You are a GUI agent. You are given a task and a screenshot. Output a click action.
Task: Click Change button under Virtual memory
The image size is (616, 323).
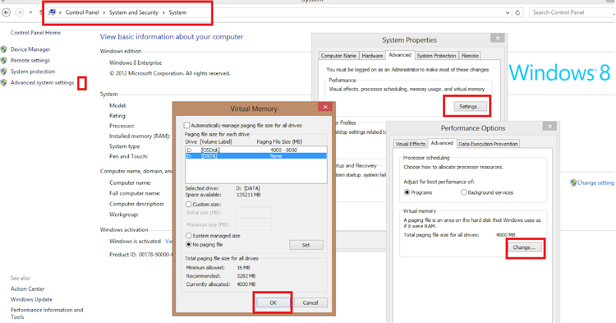coord(524,248)
